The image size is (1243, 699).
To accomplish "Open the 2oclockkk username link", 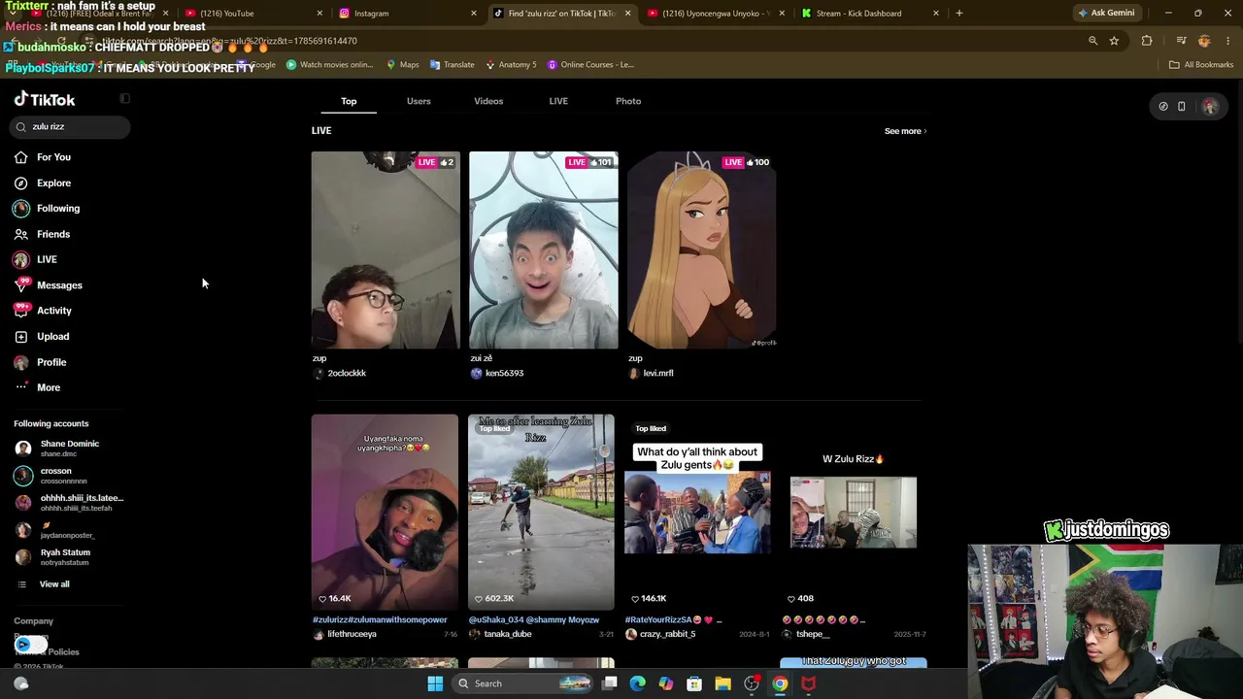I will [347, 374].
